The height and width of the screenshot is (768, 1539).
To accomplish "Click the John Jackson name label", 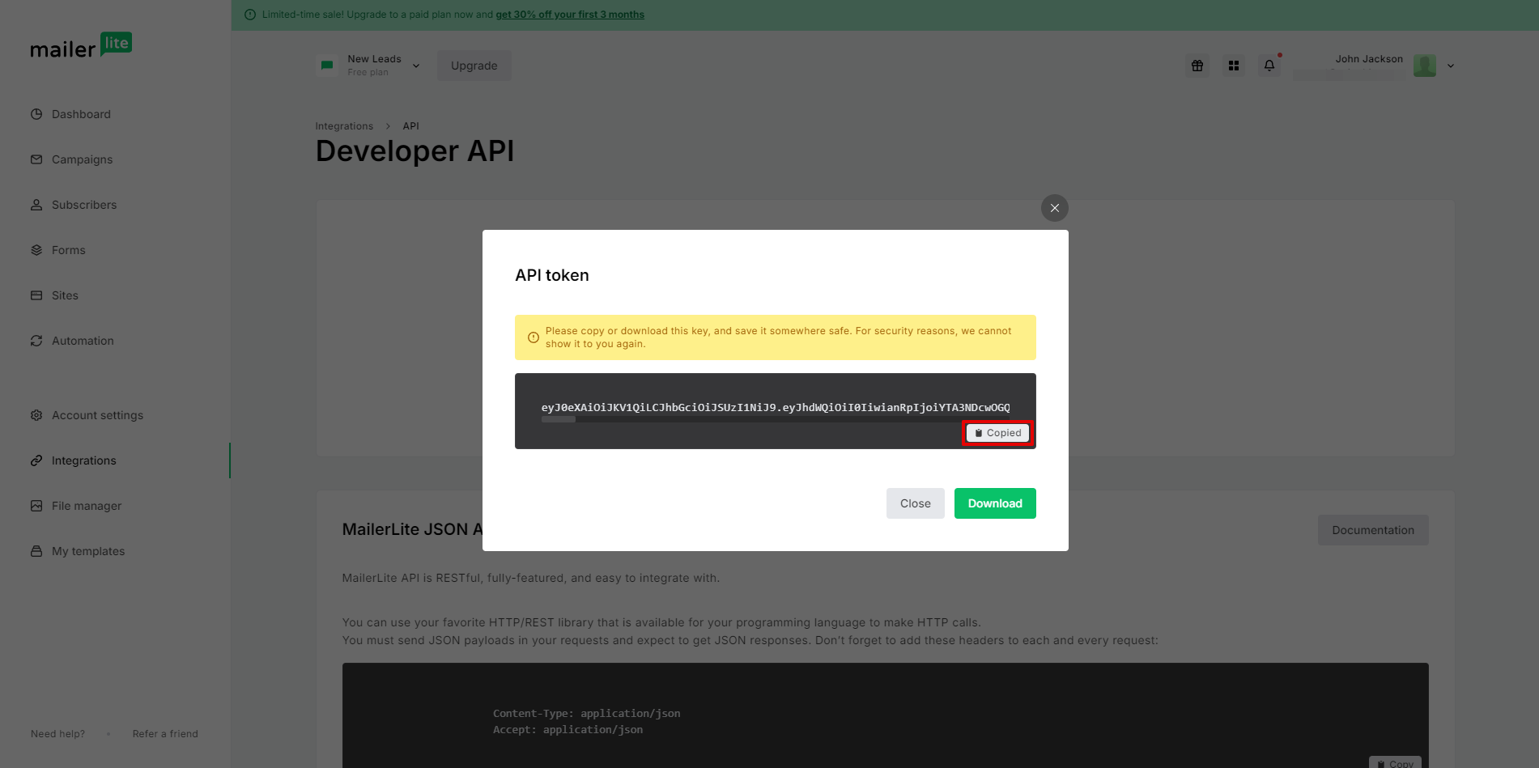I will 1369,59.
